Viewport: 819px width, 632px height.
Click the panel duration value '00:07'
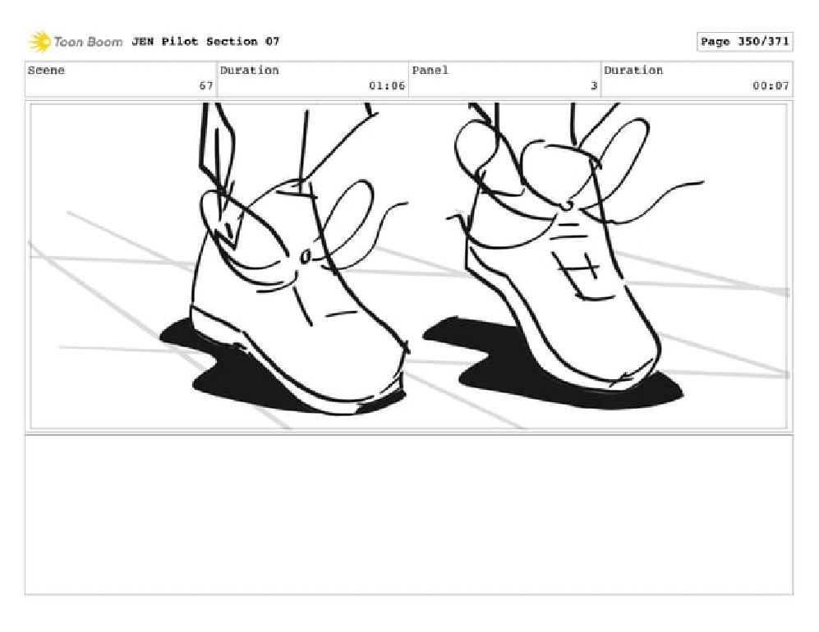(771, 85)
